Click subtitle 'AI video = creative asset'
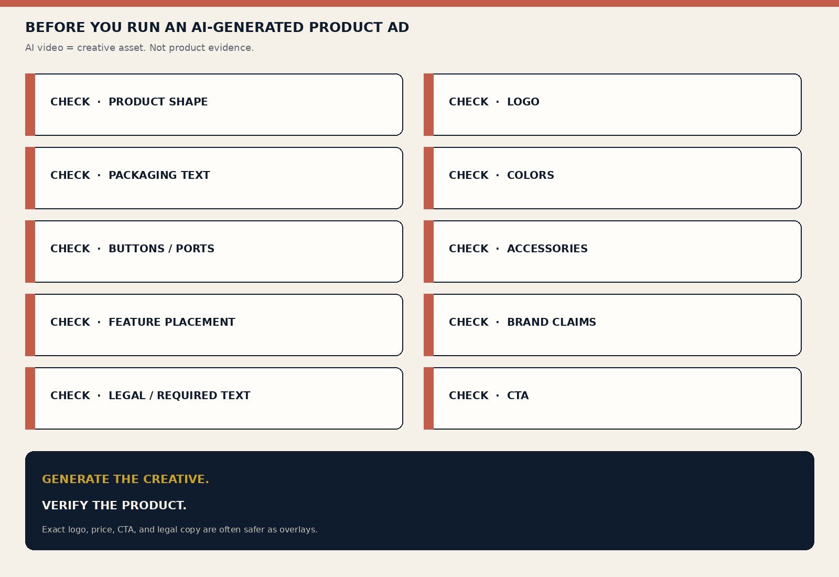This screenshot has height=577, width=839. [139, 48]
